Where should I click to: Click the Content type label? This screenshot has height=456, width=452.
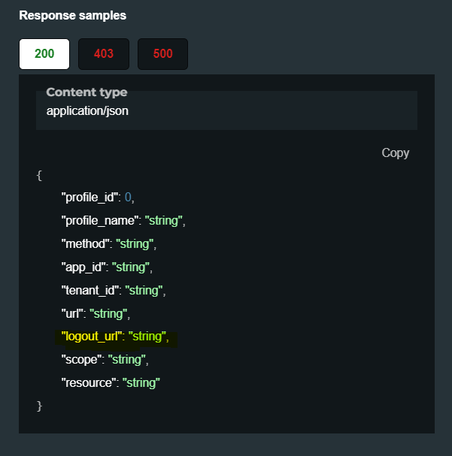click(x=86, y=92)
